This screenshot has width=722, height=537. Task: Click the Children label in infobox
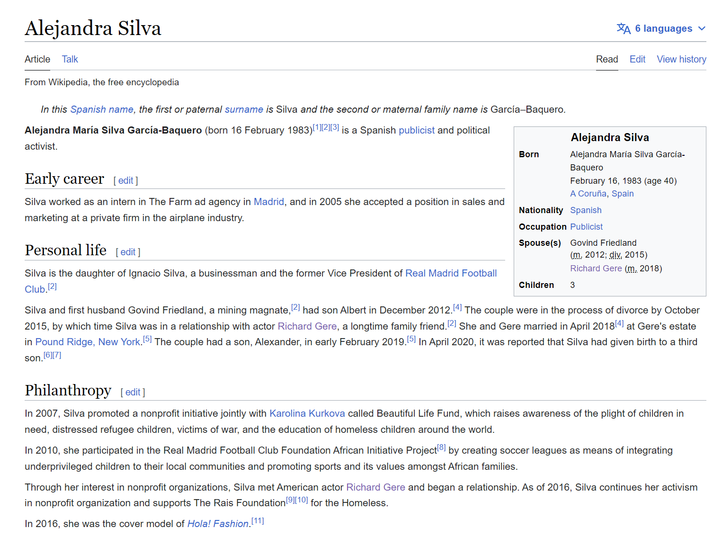pos(536,285)
